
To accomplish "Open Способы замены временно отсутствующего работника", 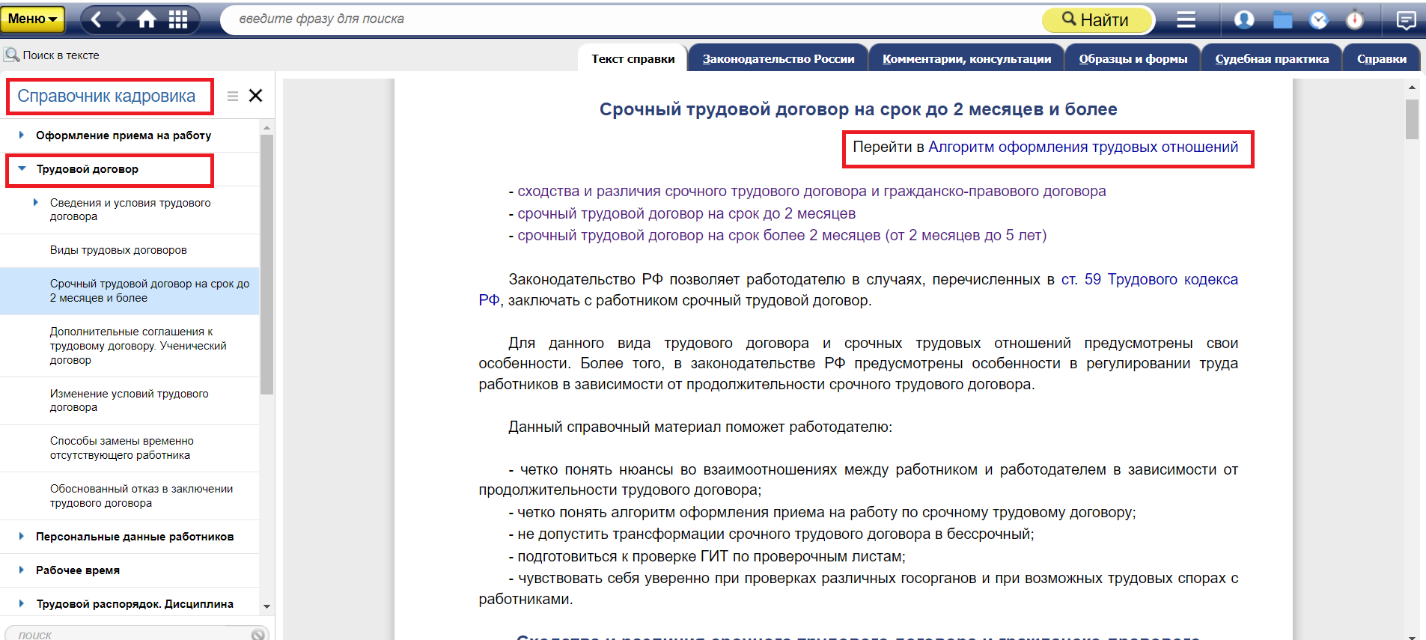I will point(130,448).
